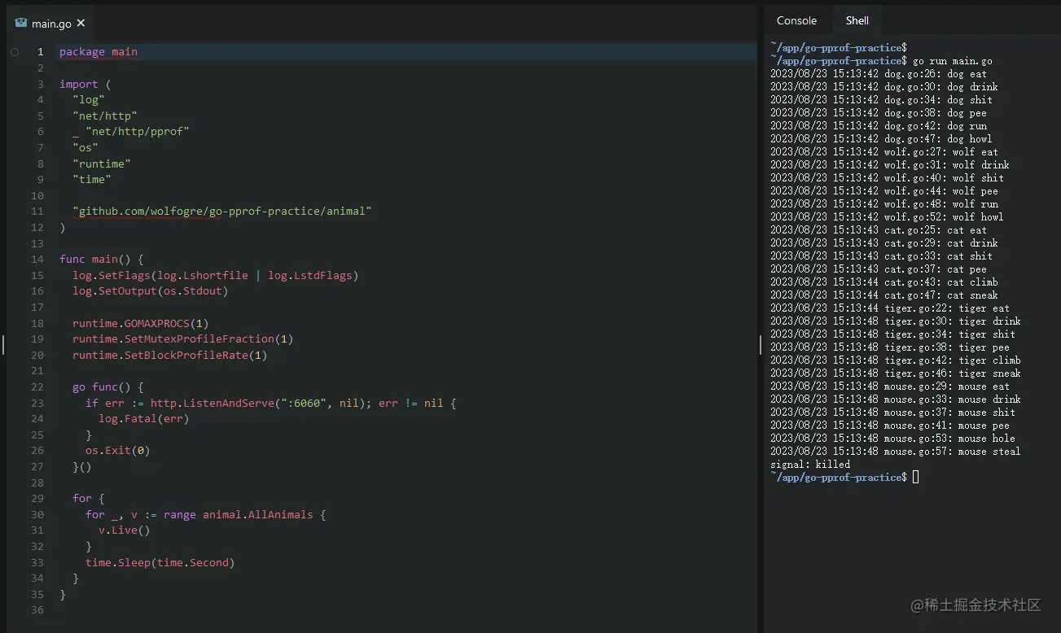Click line number 22 in the gutter
Screen dimensions: 1061x633
coord(37,387)
